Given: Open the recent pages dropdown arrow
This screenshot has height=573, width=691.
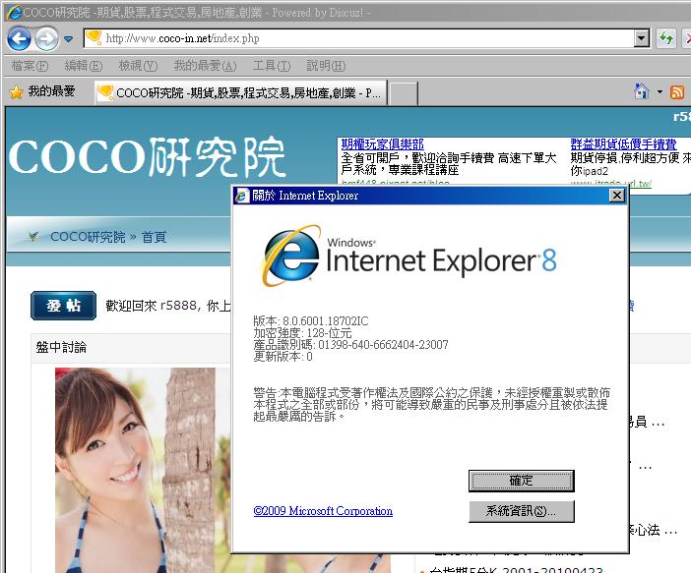Looking at the screenshot, I should pos(68,39).
